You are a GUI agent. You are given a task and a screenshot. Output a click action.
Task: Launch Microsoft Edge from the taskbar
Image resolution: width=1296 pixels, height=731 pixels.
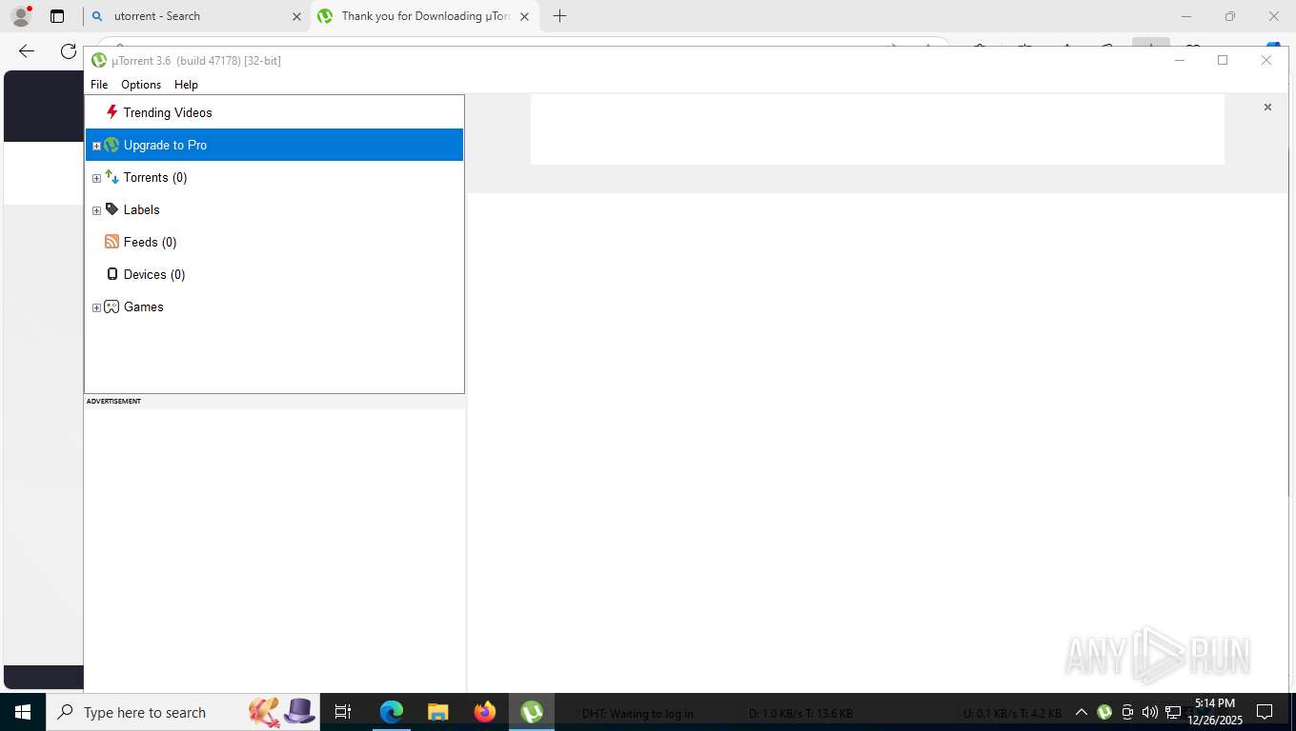392,712
